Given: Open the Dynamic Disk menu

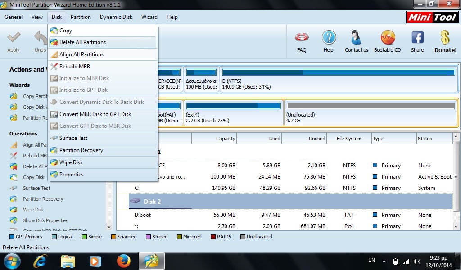Looking at the screenshot, I should coord(116,17).
